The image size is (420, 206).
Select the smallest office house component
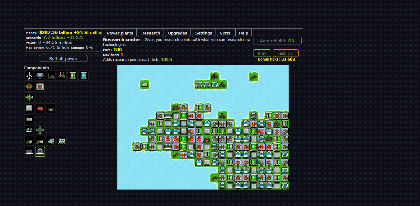(29, 141)
